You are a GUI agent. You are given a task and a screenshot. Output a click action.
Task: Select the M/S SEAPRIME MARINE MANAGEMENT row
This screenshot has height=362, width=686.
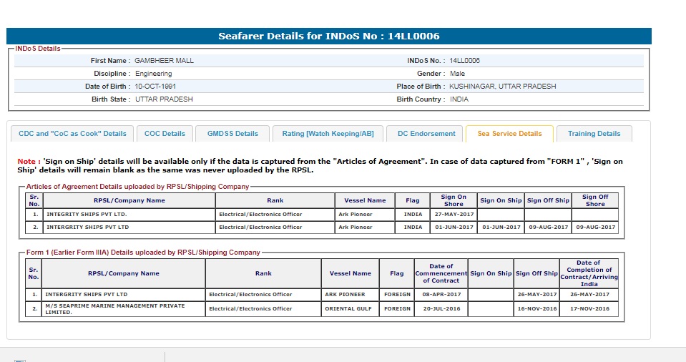click(x=114, y=308)
